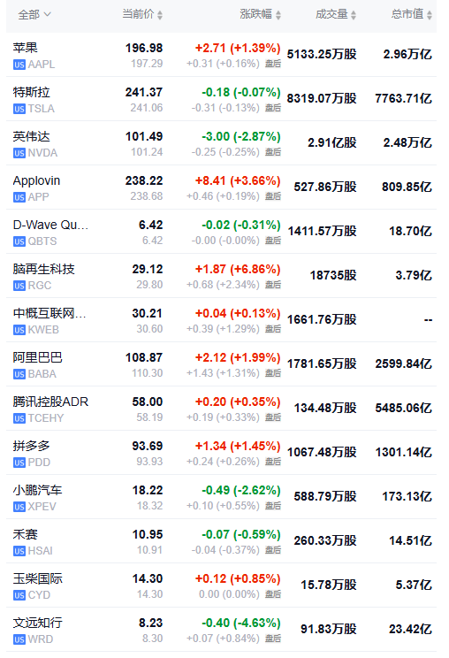Sort by 成交量 column arrows

point(354,15)
